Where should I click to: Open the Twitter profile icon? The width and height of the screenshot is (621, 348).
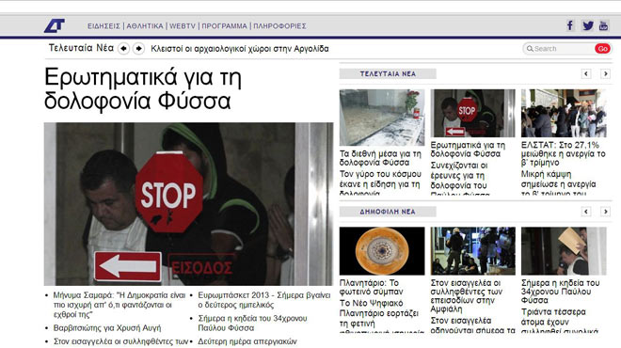coord(588,25)
